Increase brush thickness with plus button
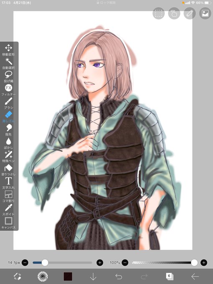This screenshot has height=284, width=213. (x=100, y=262)
